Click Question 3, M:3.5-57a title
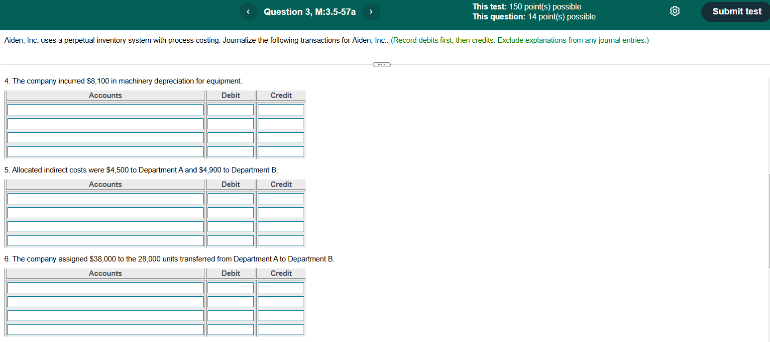The width and height of the screenshot is (770, 342). [x=310, y=12]
